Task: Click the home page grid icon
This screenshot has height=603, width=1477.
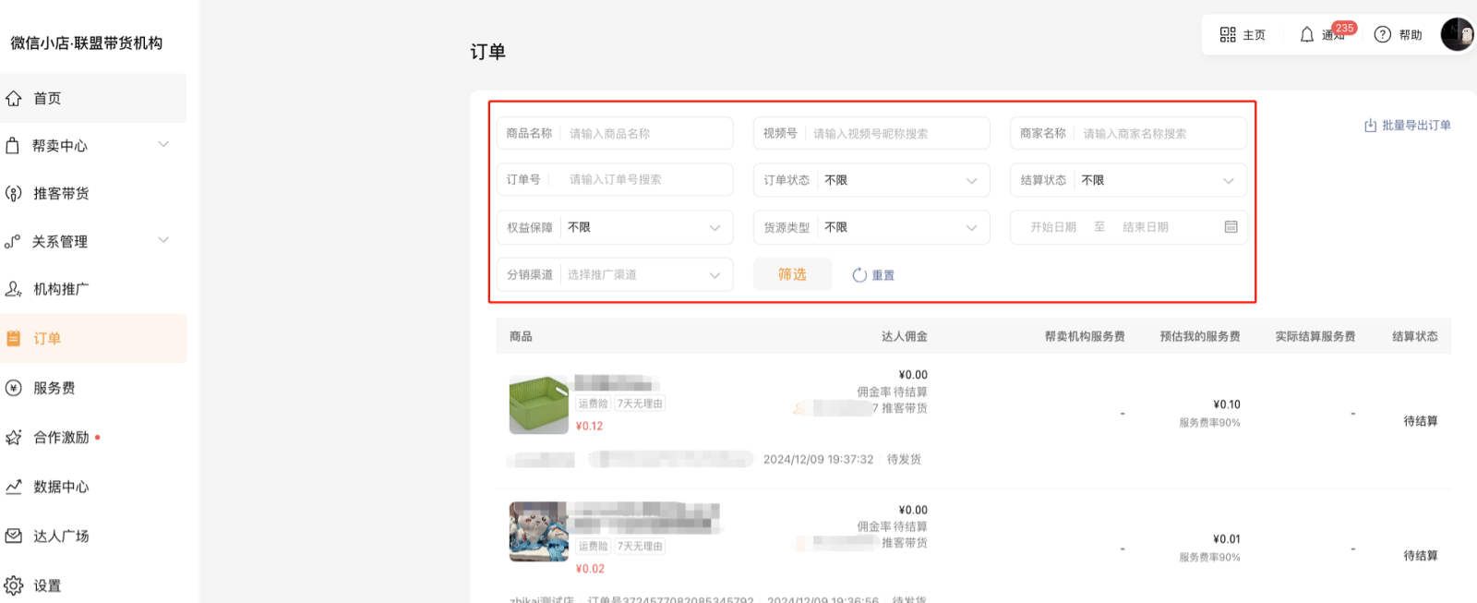Action: coord(1227,35)
